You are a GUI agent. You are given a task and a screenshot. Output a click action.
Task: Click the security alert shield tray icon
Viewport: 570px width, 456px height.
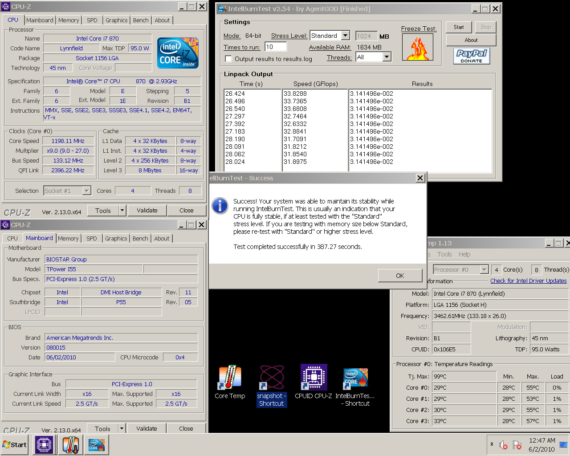(x=517, y=445)
